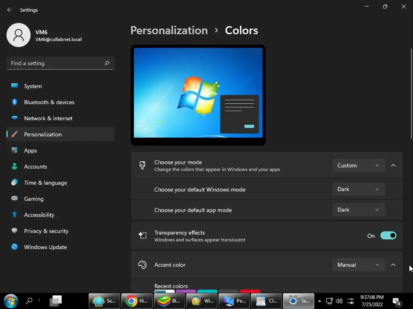The height and width of the screenshot is (309, 413).
Task: Click the Accent color palette icon
Action: (142, 265)
